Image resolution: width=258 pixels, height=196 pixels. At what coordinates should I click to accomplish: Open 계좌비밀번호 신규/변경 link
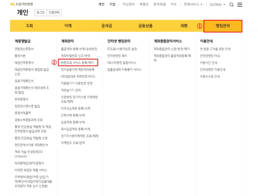[75, 56]
